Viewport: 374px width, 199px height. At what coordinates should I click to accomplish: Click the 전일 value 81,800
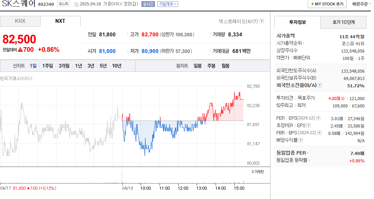tap(107, 35)
